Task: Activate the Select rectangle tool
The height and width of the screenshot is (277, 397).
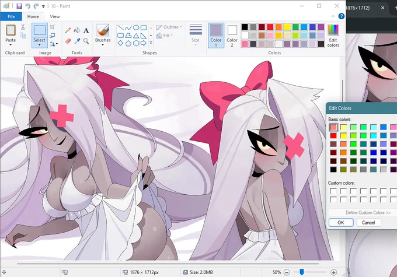Action: pos(40,30)
